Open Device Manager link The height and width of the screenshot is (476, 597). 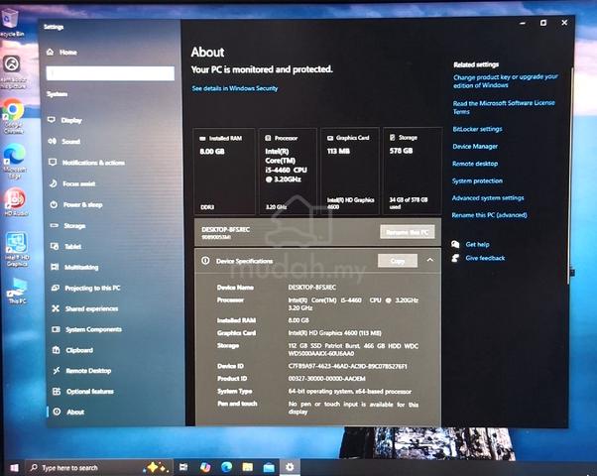pyautogui.click(x=475, y=146)
